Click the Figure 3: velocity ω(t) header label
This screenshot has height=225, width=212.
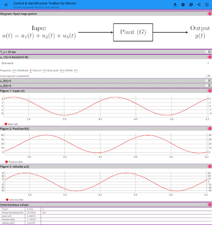15,166
